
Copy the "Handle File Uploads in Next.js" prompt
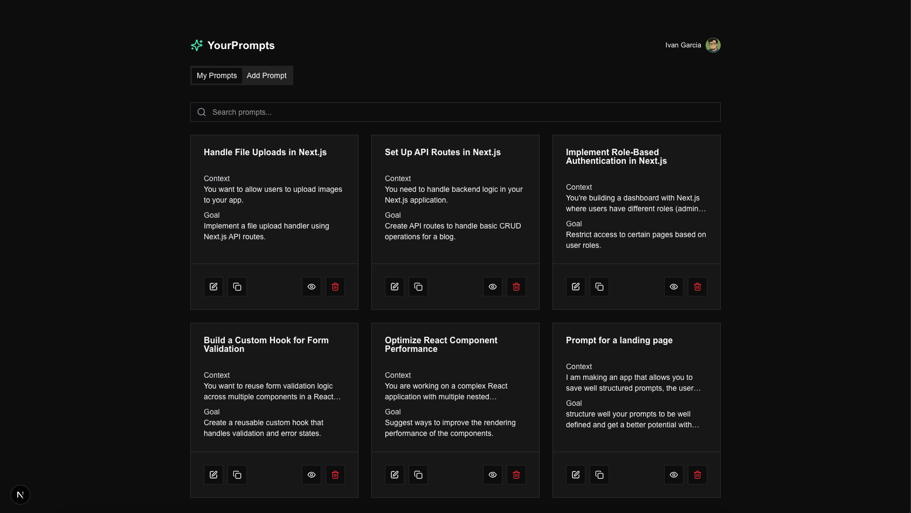click(x=237, y=286)
